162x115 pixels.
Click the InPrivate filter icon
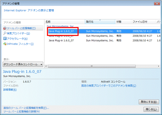(5, 44)
